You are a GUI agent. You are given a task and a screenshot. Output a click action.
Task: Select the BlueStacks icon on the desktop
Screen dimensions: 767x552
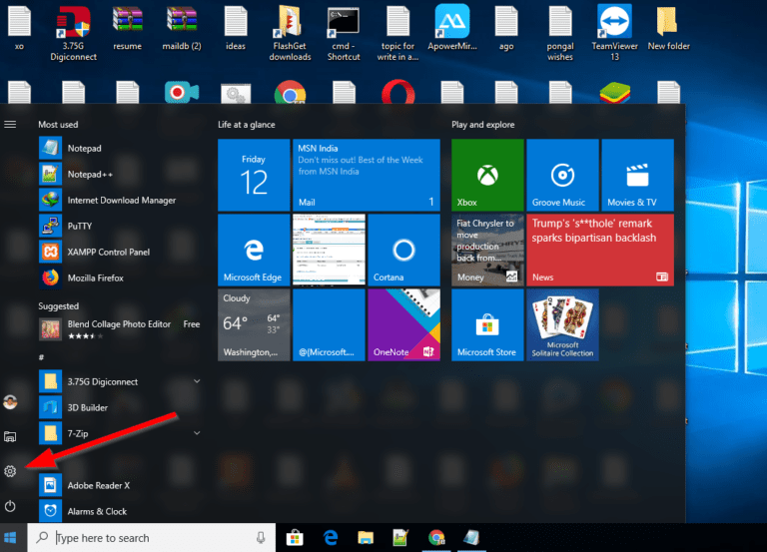614,93
